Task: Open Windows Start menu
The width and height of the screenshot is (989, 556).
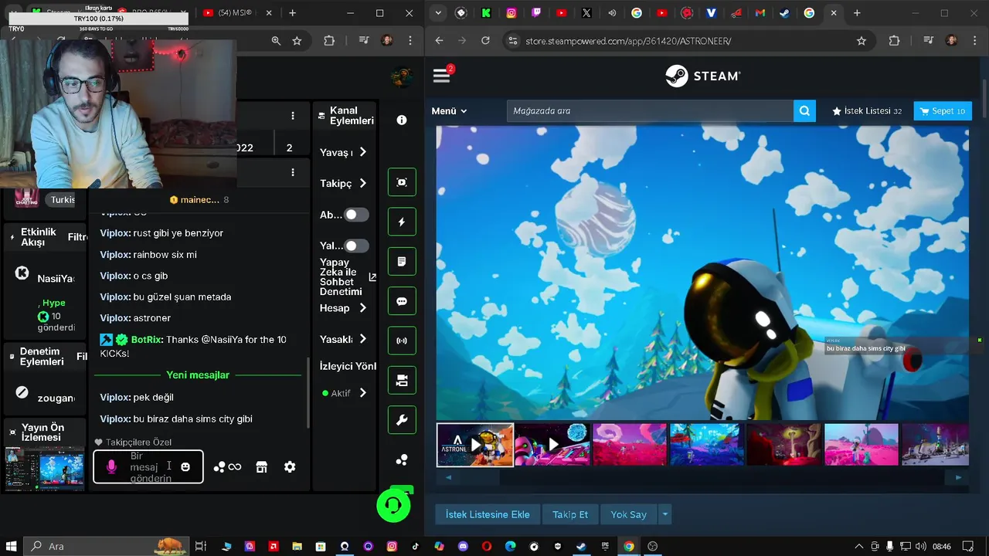Action: 12,546
